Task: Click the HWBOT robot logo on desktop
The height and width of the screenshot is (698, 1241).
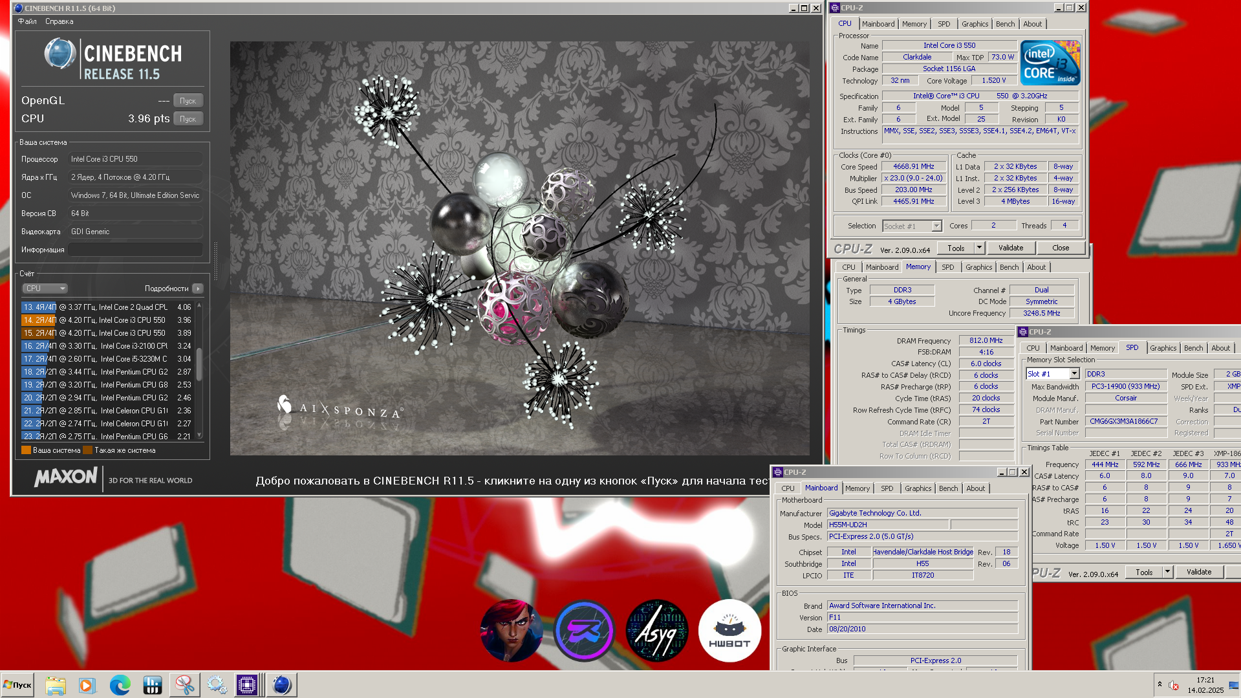Action: (x=729, y=631)
